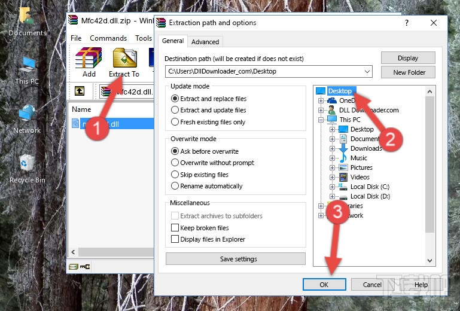460x311 pixels.
Task: Enable Keep broken files checkbox
Action: coord(175,228)
